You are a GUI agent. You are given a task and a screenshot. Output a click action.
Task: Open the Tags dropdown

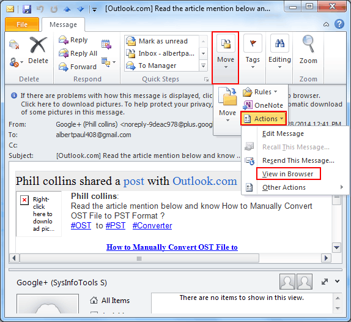point(253,51)
